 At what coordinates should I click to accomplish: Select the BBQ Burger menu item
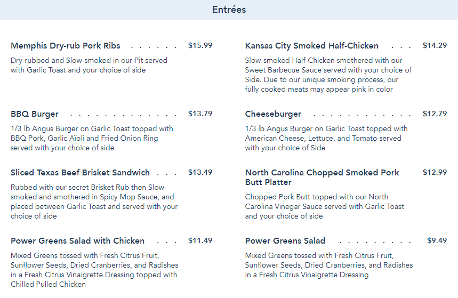tap(35, 114)
